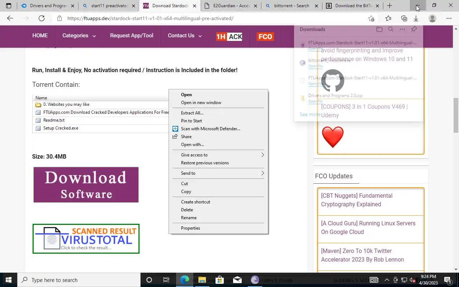Switch to the Drivers and Programs tab

pos(47,6)
